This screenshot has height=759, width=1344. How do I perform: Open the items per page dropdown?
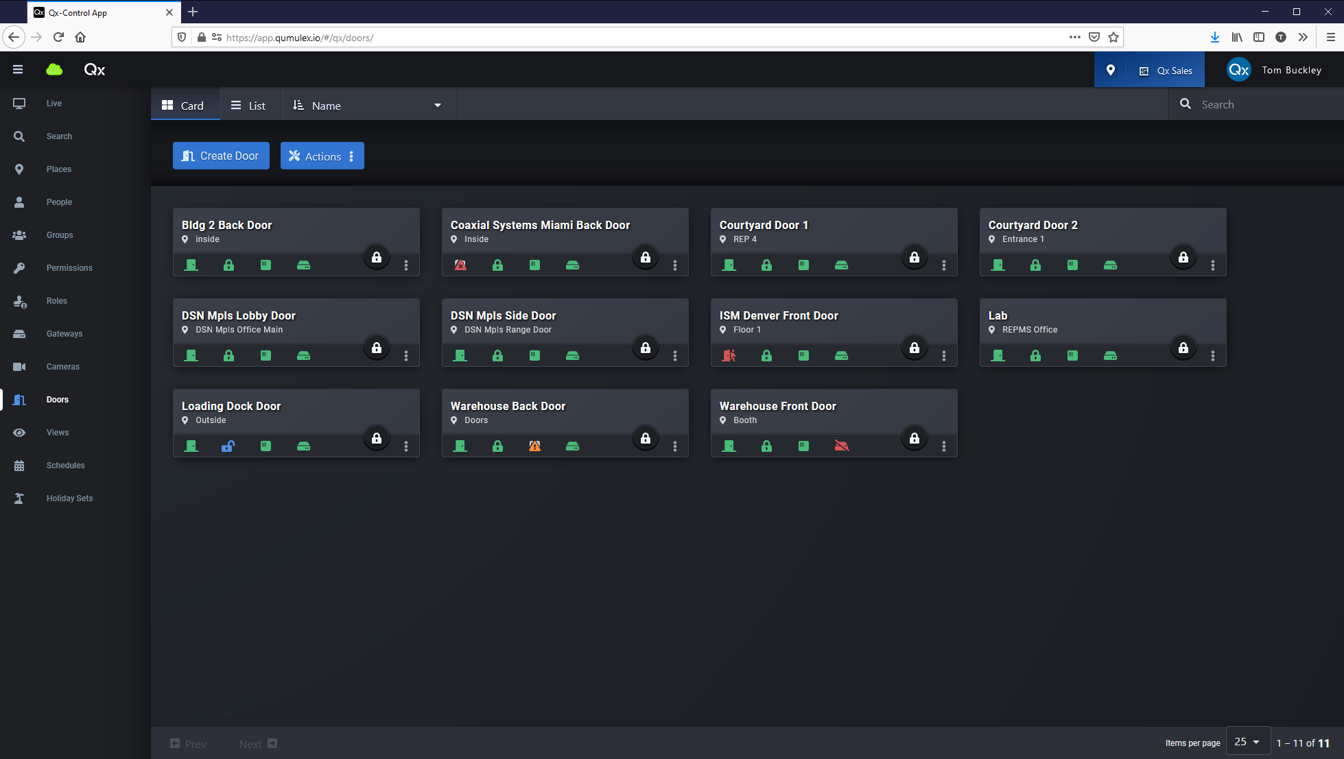(x=1248, y=741)
